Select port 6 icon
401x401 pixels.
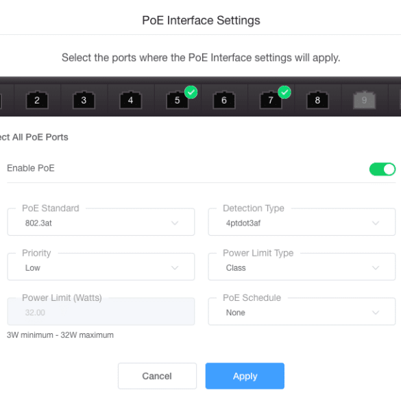[x=224, y=100]
